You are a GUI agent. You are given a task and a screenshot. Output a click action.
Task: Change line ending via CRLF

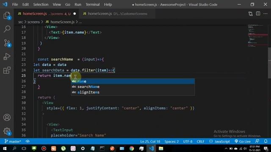(200, 141)
